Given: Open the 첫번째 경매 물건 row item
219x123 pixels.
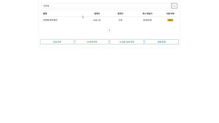Looking at the screenshot, I should [50, 20].
